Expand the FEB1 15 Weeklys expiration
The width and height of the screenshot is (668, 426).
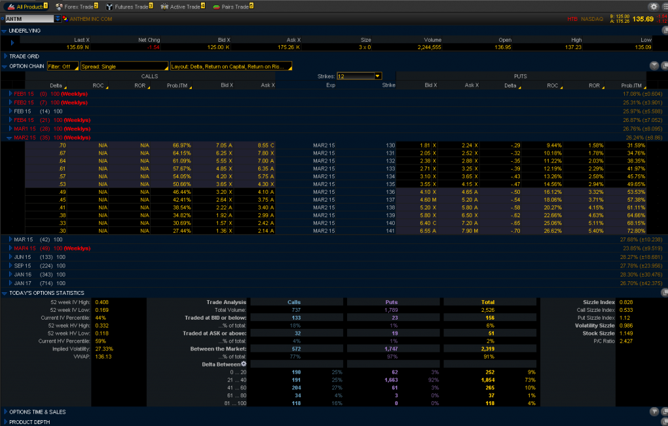click(10, 94)
